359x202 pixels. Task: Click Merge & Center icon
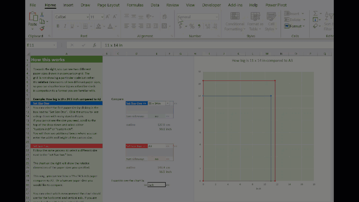point(164,26)
